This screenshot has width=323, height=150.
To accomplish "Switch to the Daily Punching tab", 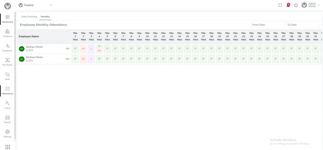I will pos(29,16).
